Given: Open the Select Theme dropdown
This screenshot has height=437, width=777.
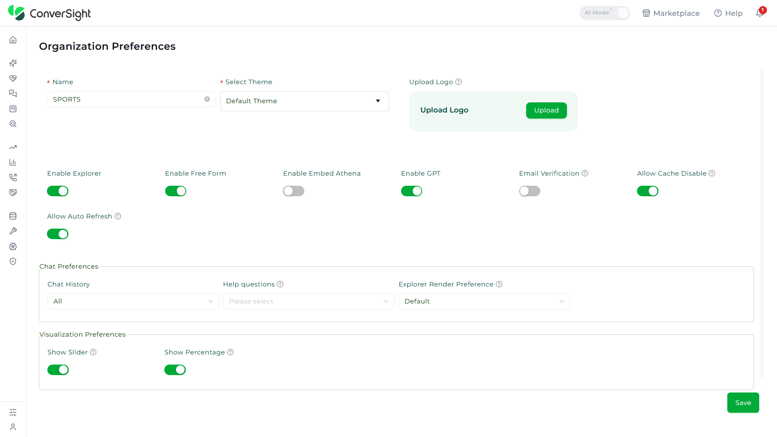Looking at the screenshot, I should coord(304,101).
